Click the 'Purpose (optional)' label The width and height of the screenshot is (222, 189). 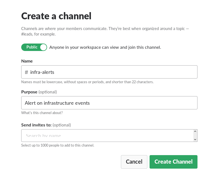pos(39,92)
